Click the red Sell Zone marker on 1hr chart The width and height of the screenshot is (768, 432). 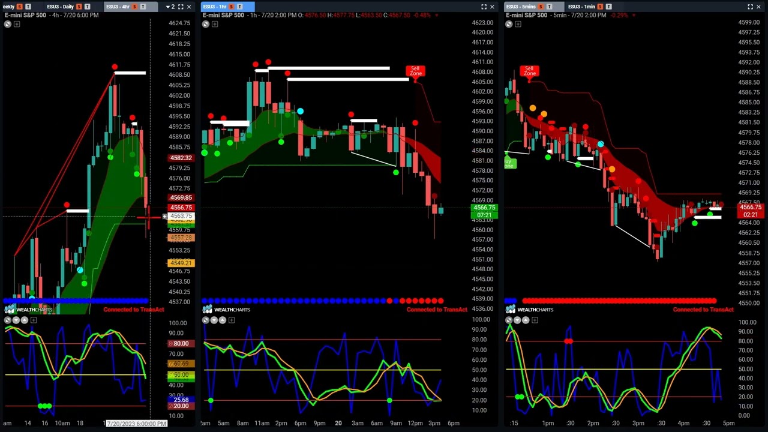415,71
